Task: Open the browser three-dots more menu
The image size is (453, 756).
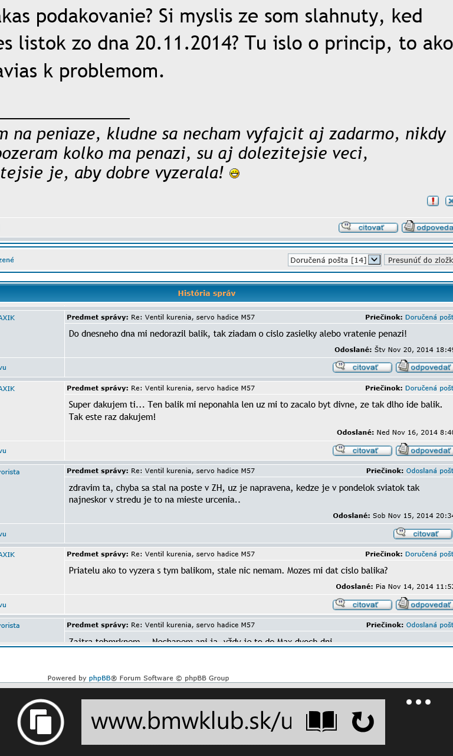Action: coord(418,702)
